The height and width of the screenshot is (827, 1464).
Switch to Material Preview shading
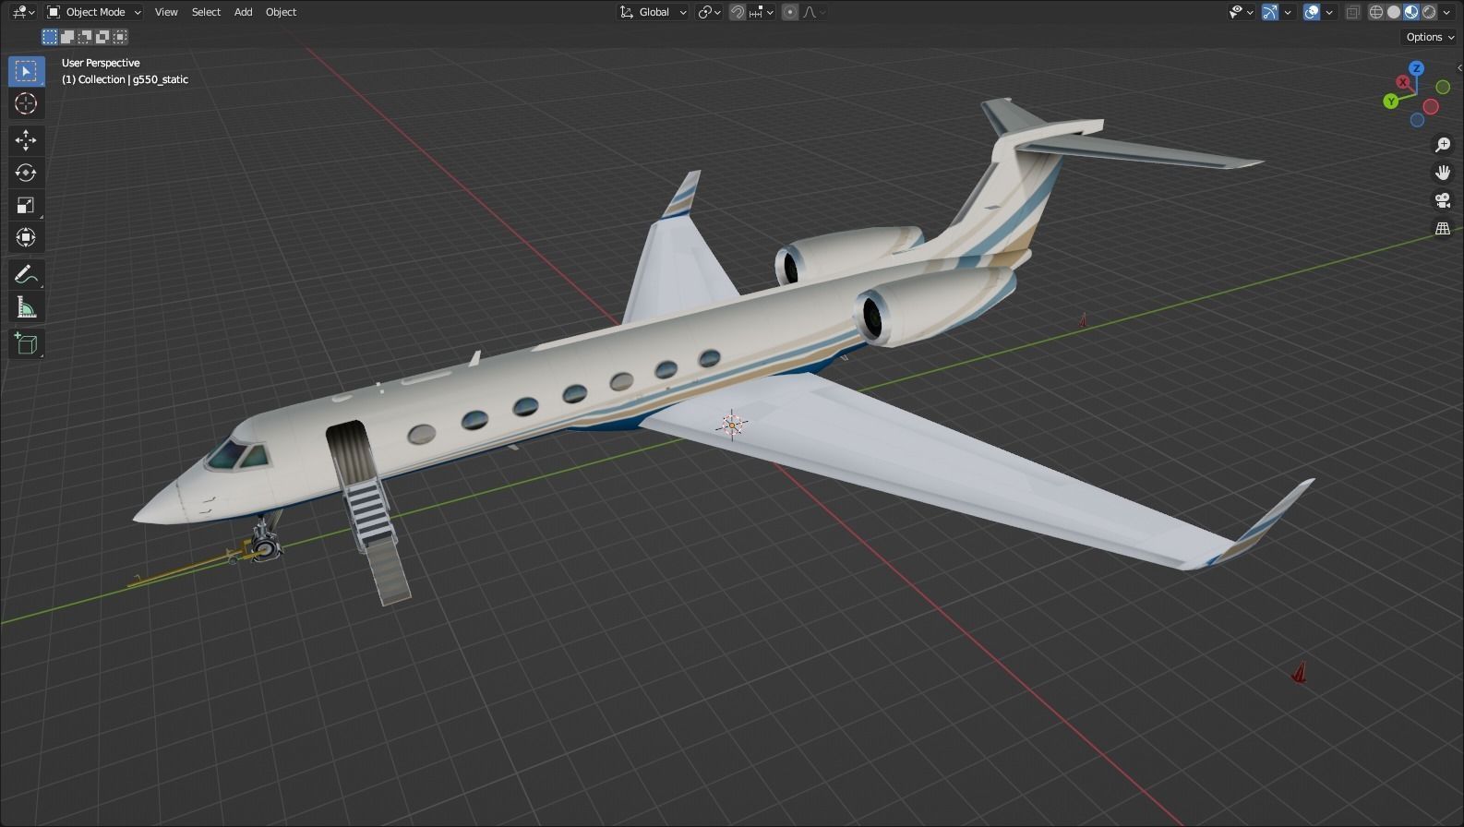1411,12
